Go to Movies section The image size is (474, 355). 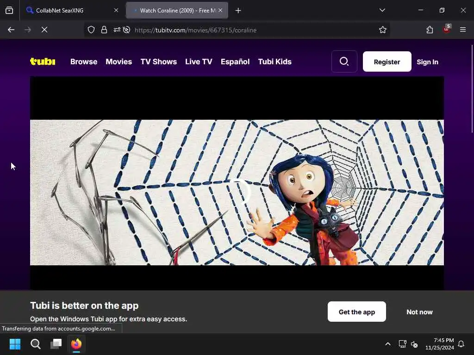click(x=119, y=61)
